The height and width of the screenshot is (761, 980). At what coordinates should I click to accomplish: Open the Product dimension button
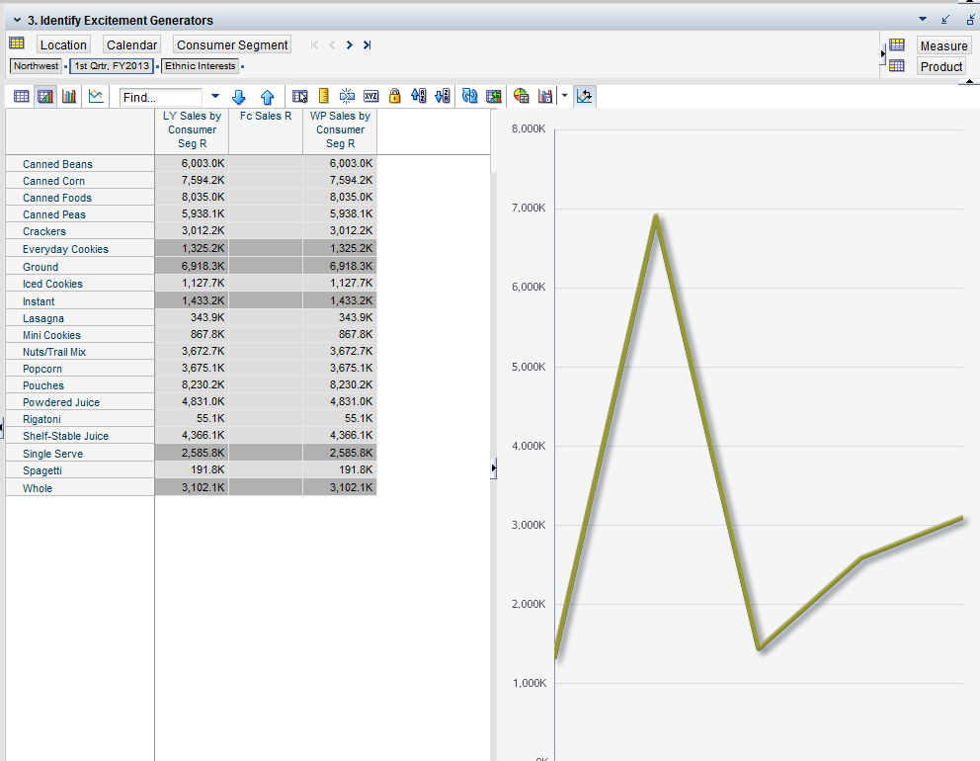coord(941,67)
